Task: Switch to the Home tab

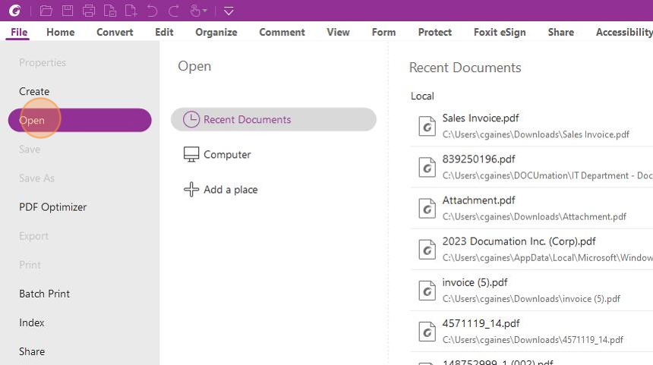Action: 61,32
